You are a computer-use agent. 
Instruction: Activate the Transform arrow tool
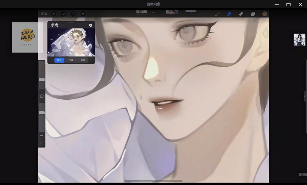click(83, 14)
